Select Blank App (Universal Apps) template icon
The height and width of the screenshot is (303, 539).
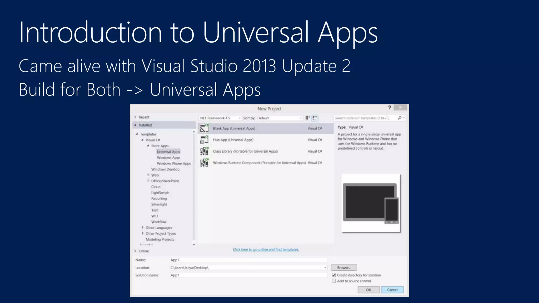pyautogui.click(x=204, y=128)
